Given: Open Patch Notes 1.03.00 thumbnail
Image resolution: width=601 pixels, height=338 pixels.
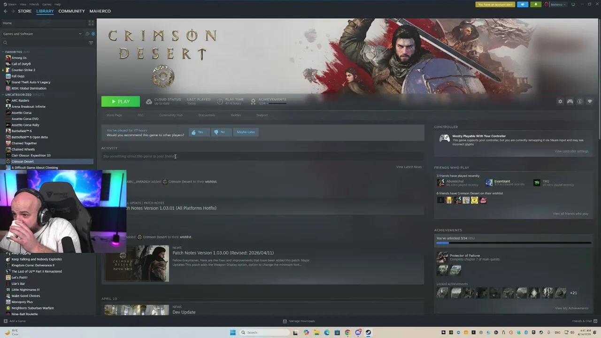Looking at the screenshot, I should pos(137,263).
